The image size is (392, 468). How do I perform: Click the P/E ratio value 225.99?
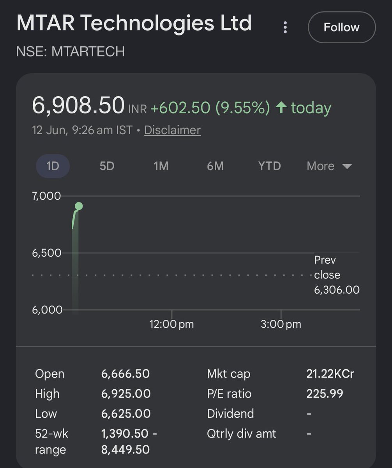coord(325,394)
